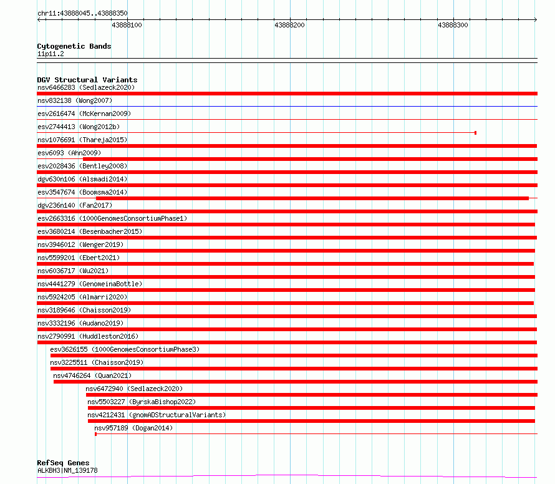
Task: Click the chr11:43888045..43888350 region label
Action: (x=82, y=14)
